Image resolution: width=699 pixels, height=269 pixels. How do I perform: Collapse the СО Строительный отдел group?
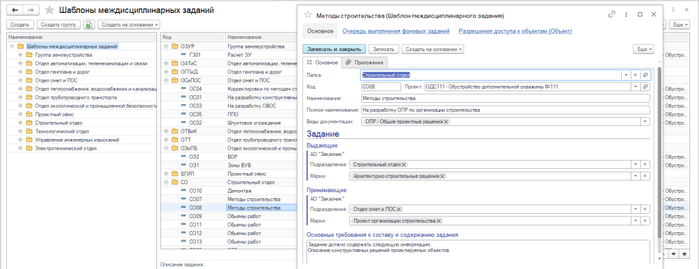167,183
